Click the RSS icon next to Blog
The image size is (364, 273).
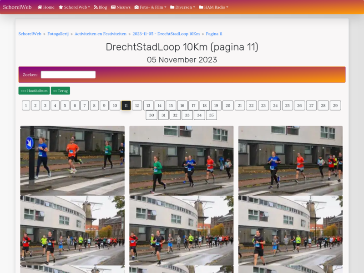click(96, 7)
